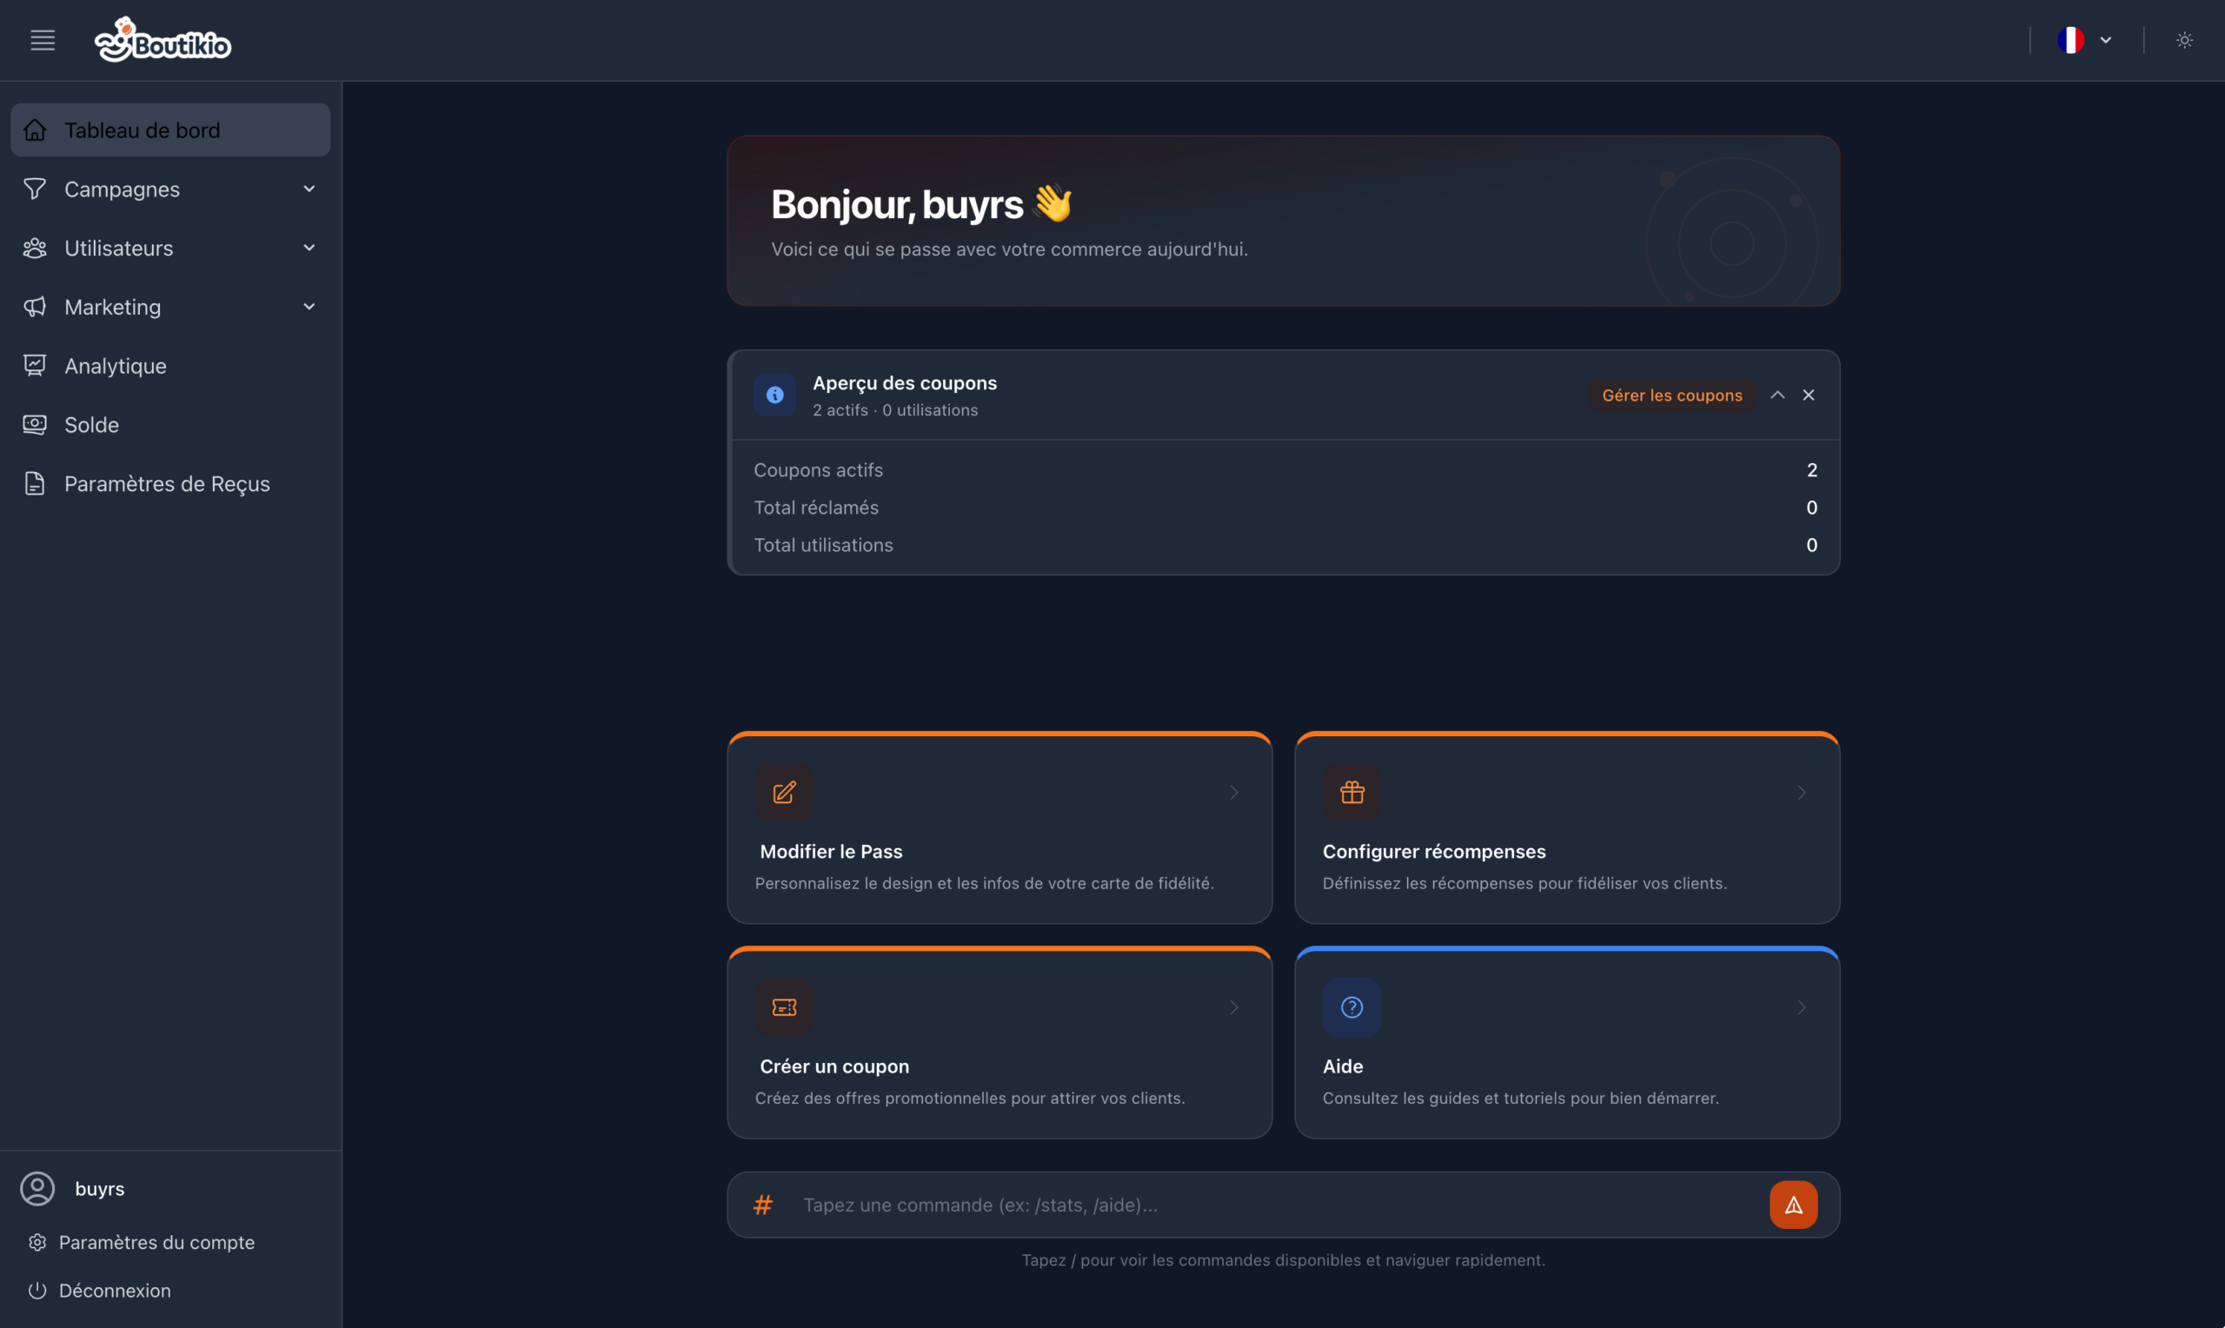The height and width of the screenshot is (1328, 2225).
Task: Dismiss the coupon overview card
Action: pos(1808,395)
